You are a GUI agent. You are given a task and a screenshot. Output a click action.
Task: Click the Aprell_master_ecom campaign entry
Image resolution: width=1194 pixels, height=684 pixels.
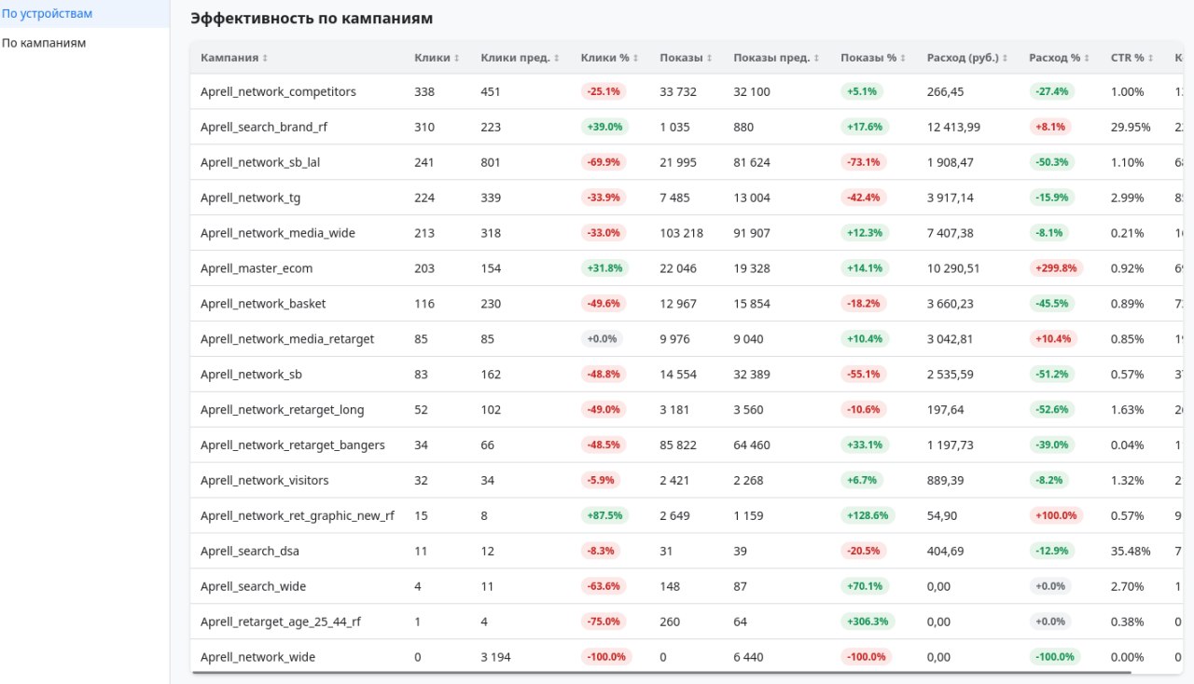click(256, 267)
